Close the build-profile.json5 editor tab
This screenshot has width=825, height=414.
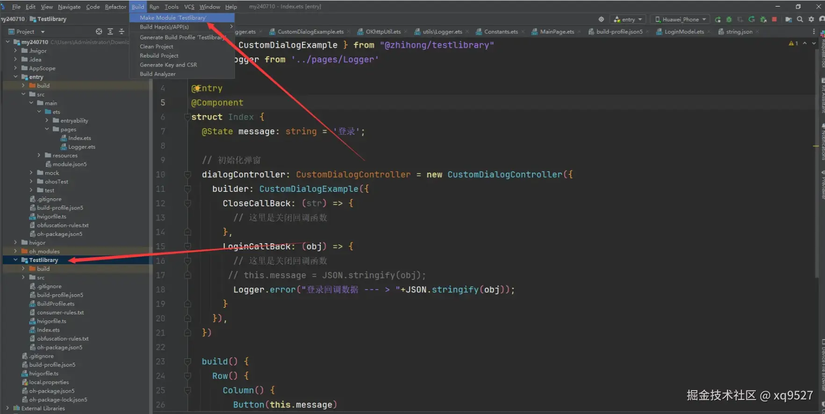pyautogui.click(x=647, y=32)
